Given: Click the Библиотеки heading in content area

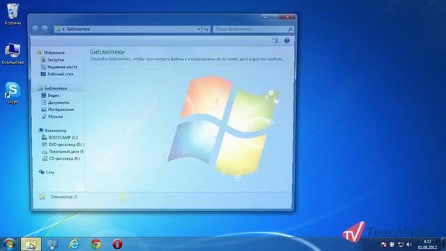Looking at the screenshot, I should [x=107, y=52].
